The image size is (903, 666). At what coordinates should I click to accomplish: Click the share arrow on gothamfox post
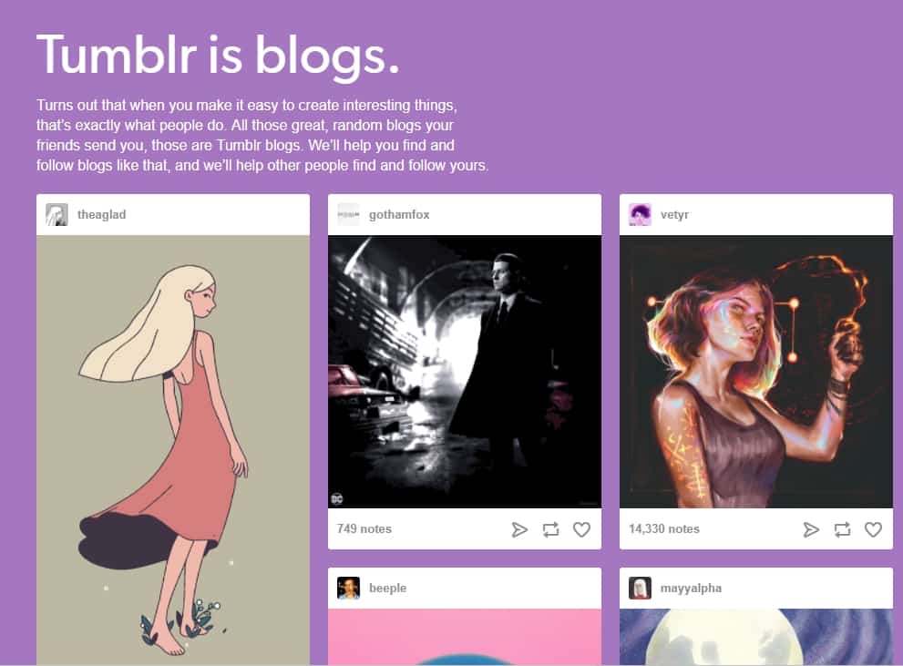point(519,529)
